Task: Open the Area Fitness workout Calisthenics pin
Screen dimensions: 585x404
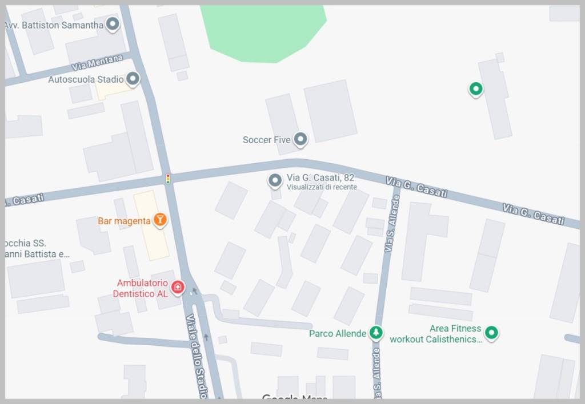Action: click(x=491, y=332)
